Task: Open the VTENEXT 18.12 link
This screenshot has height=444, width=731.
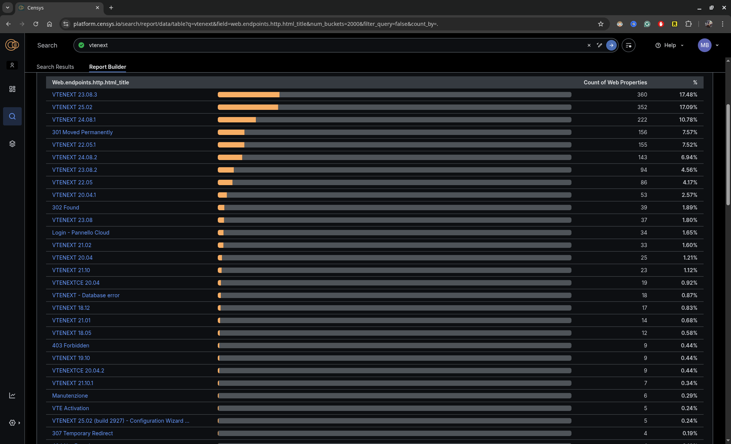Action: 71,308
